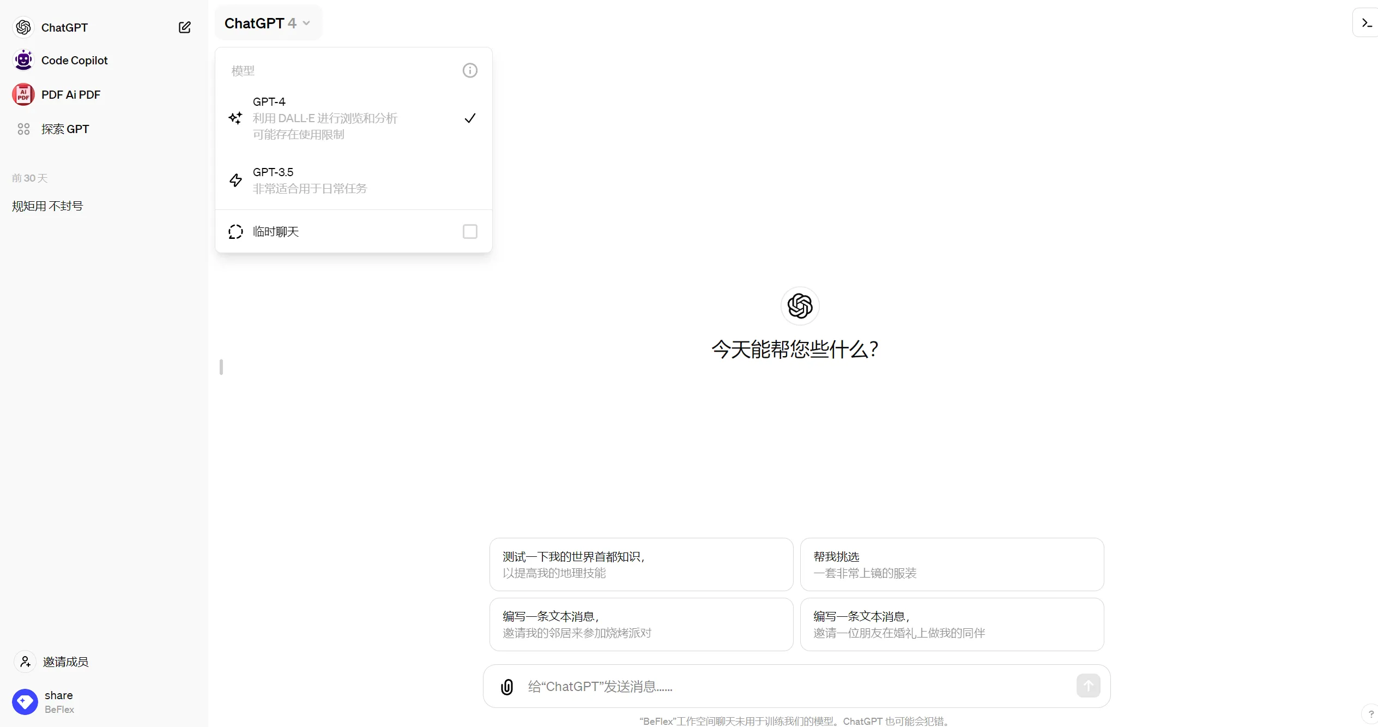
Task: Click the PDF Ai PDF red icon
Action: tap(23, 94)
